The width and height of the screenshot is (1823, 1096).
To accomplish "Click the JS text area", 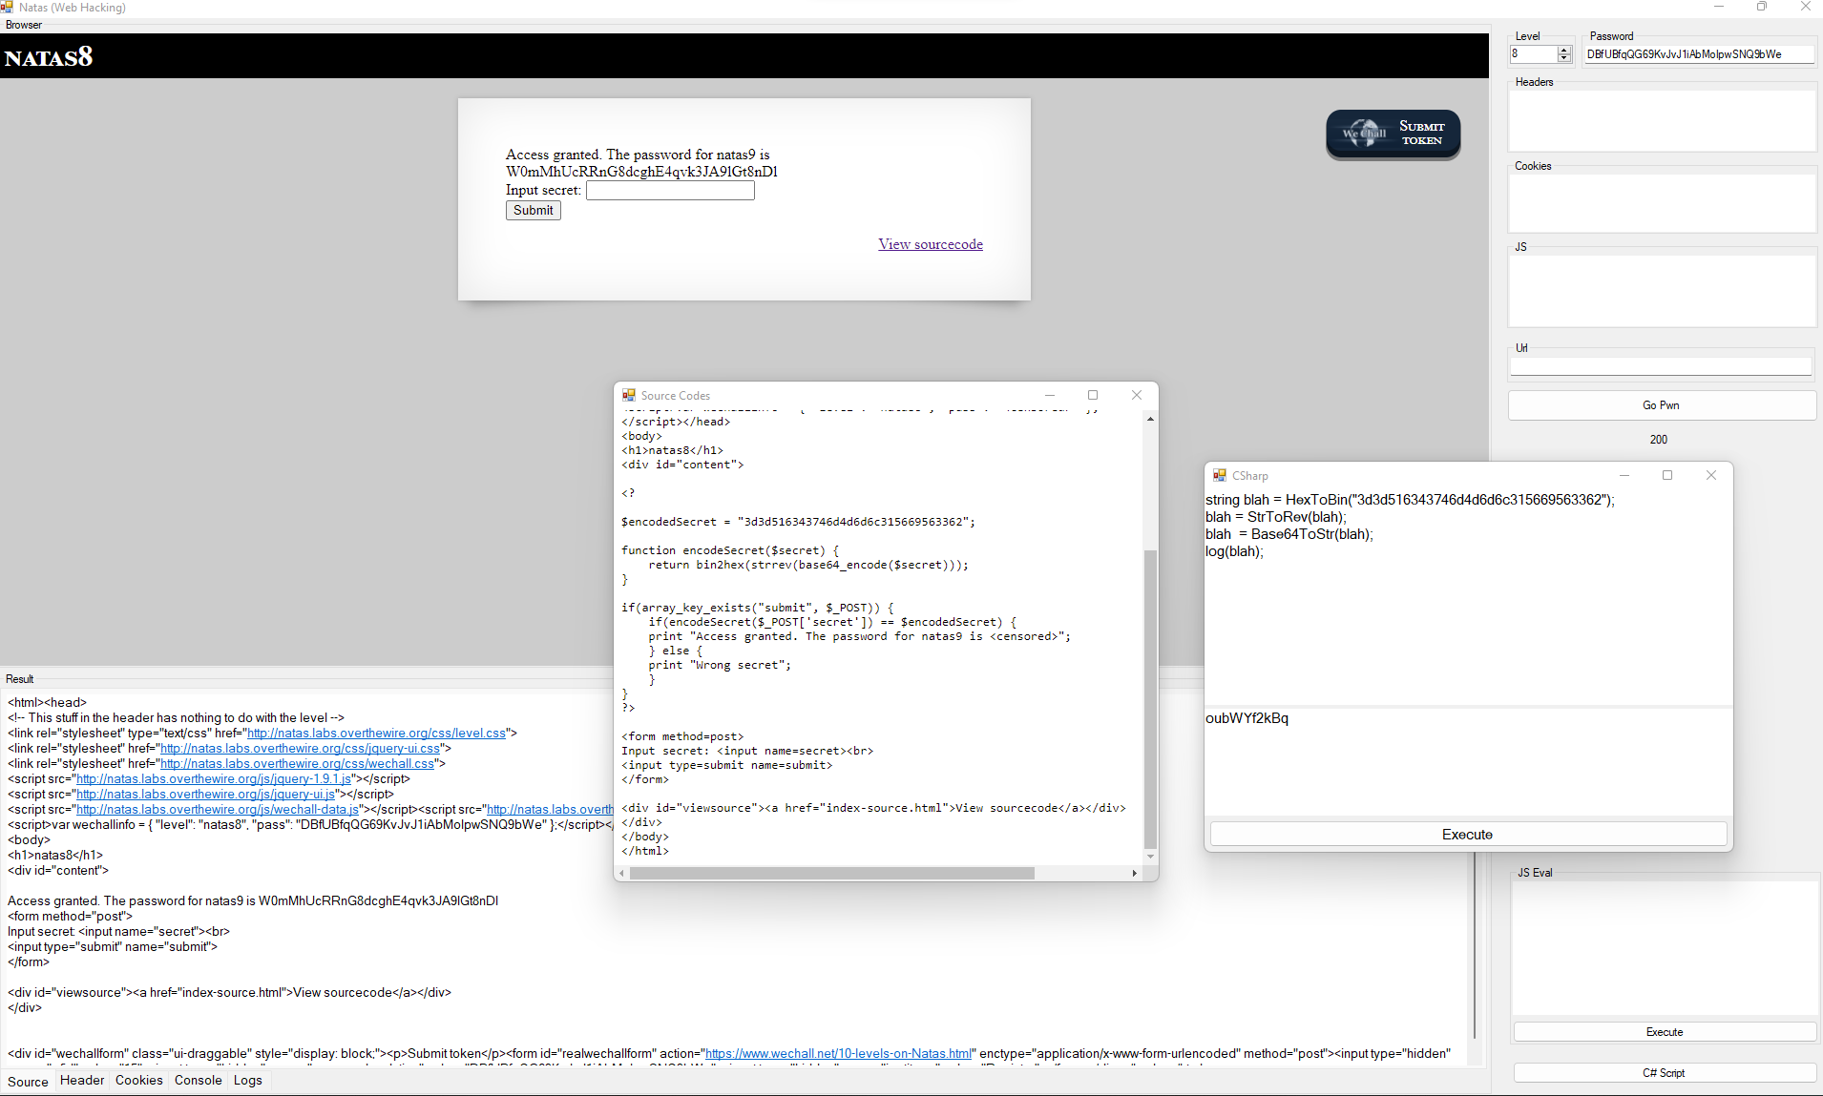I will [x=1662, y=290].
